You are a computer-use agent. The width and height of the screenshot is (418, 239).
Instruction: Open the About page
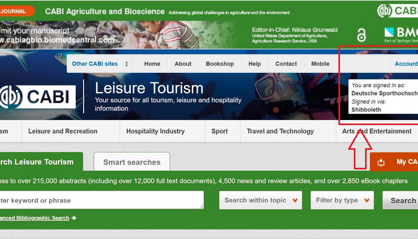pos(183,64)
